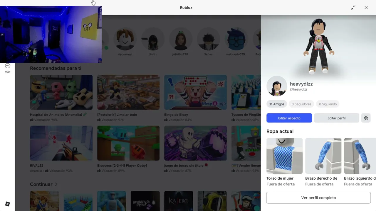Click the 'Bloqueos [2-3-4-5 Player Obby]' title
Screen dimensions: 376x211
click(122, 166)
